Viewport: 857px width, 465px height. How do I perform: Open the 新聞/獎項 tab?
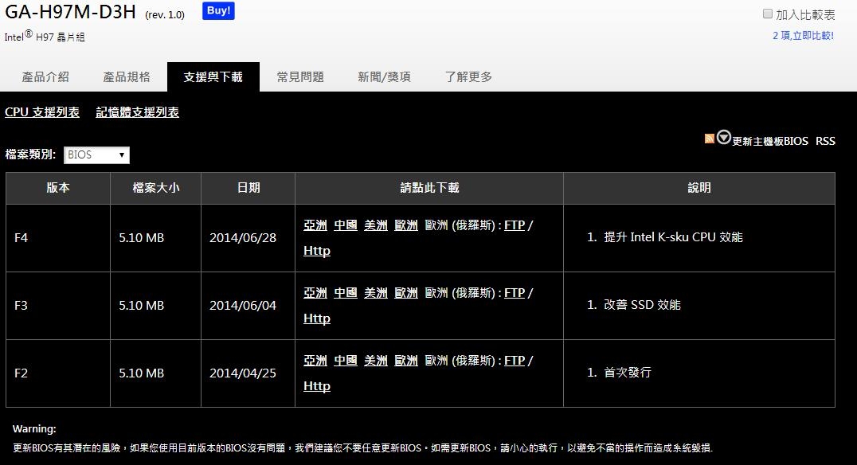(384, 77)
